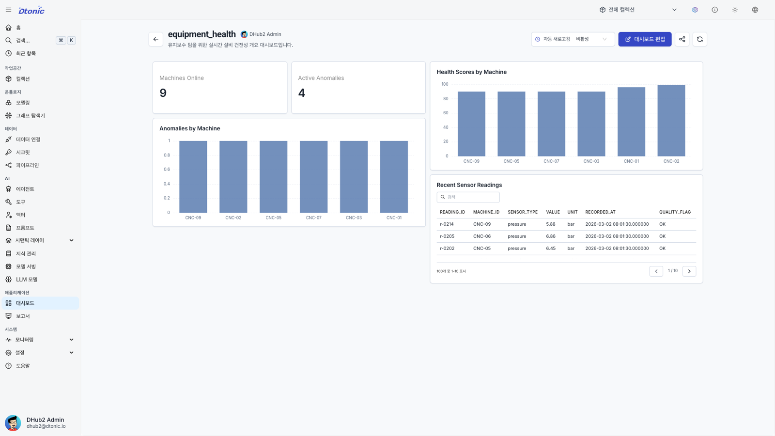Open LLM 모델 in the sidebar
775x436 pixels.
pos(40,280)
